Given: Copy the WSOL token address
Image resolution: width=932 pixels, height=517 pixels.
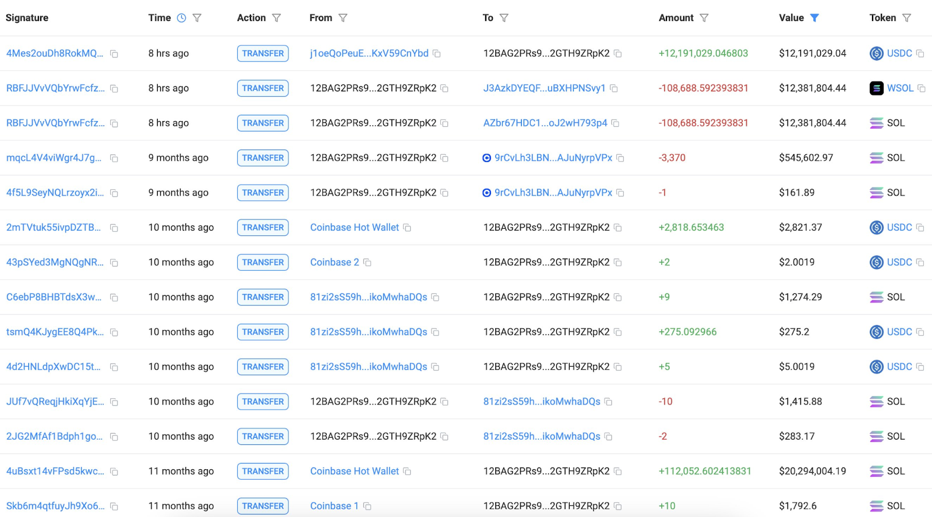Looking at the screenshot, I should [x=922, y=88].
